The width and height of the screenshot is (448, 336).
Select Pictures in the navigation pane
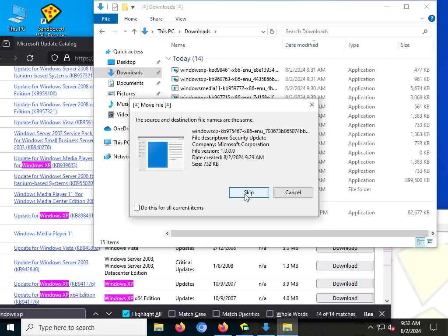(x=126, y=94)
